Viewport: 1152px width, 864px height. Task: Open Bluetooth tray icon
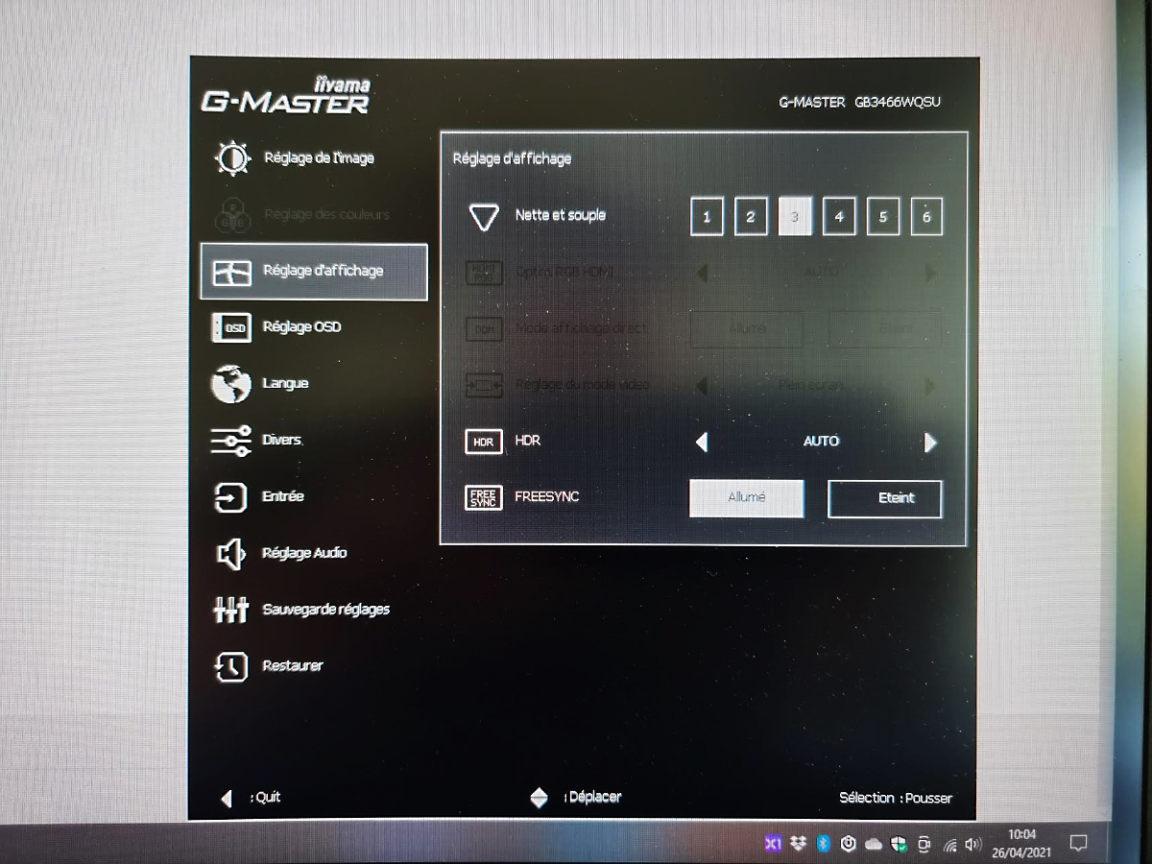click(823, 844)
